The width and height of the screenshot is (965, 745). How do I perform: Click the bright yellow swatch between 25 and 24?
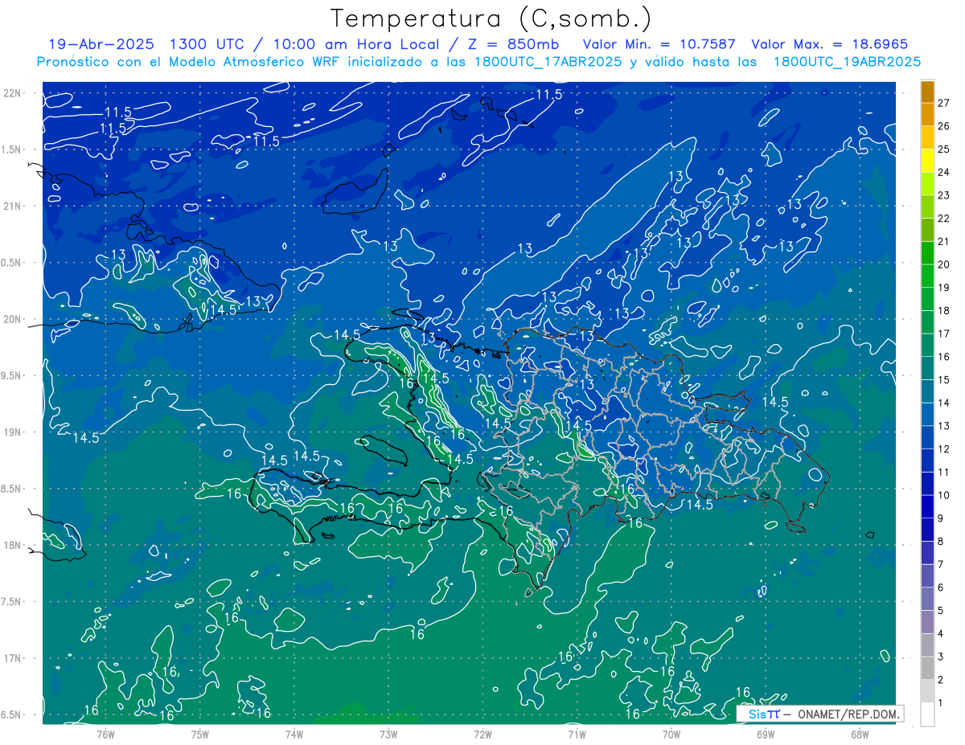928,161
